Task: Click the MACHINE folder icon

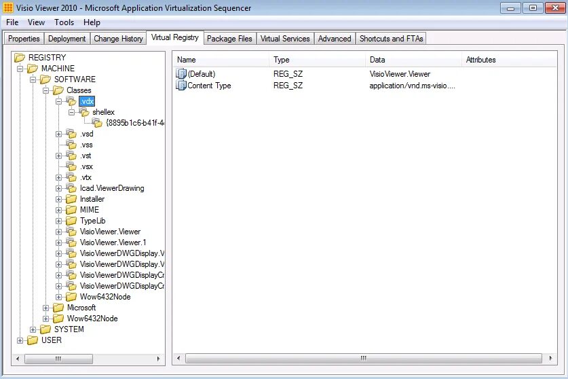Action: 33,69
